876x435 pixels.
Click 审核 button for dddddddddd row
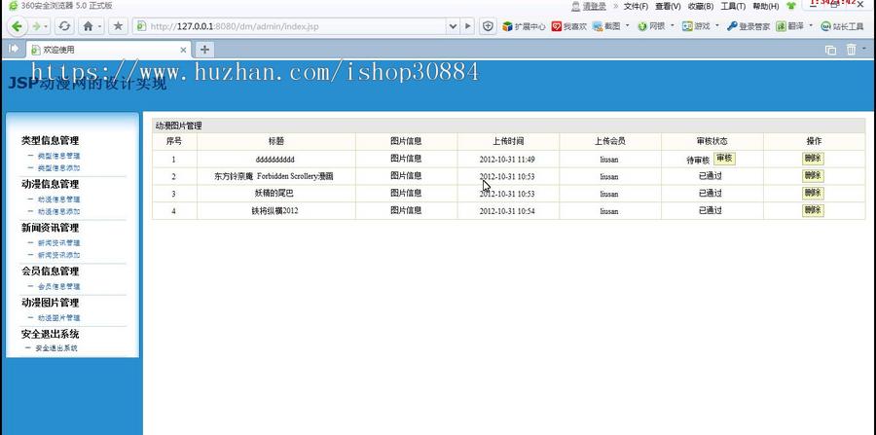pos(724,159)
